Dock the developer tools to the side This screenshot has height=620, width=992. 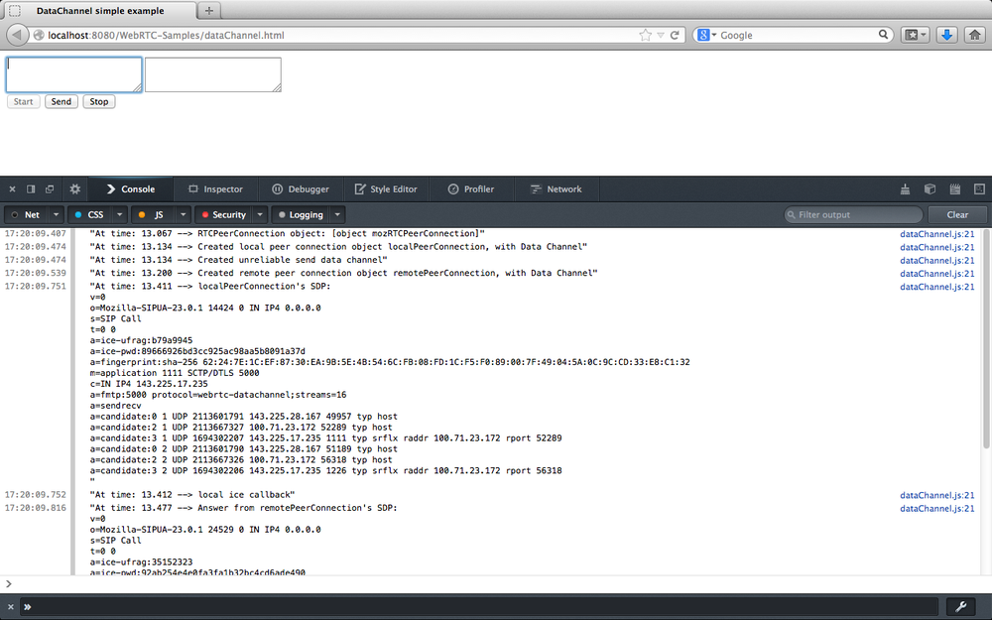point(29,188)
